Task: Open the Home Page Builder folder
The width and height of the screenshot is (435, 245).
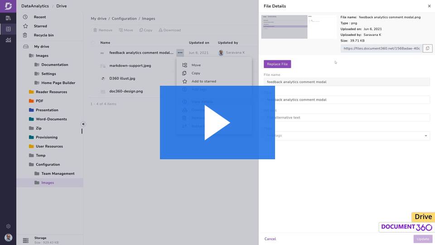Action: pyautogui.click(x=58, y=83)
